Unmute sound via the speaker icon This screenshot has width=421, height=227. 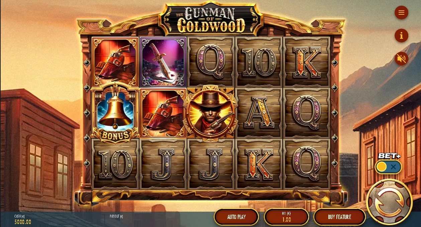tap(401, 59)
